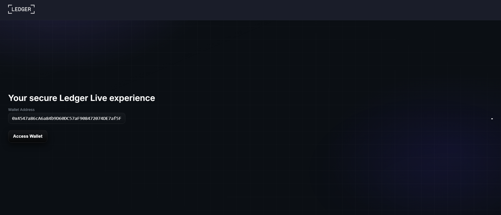The width and height of the screenshot is (501, 215).
Task: Click the word 'Access' on the wallet button
Action: coord(21,136)
